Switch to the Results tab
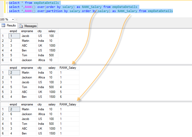 [9, 25]
